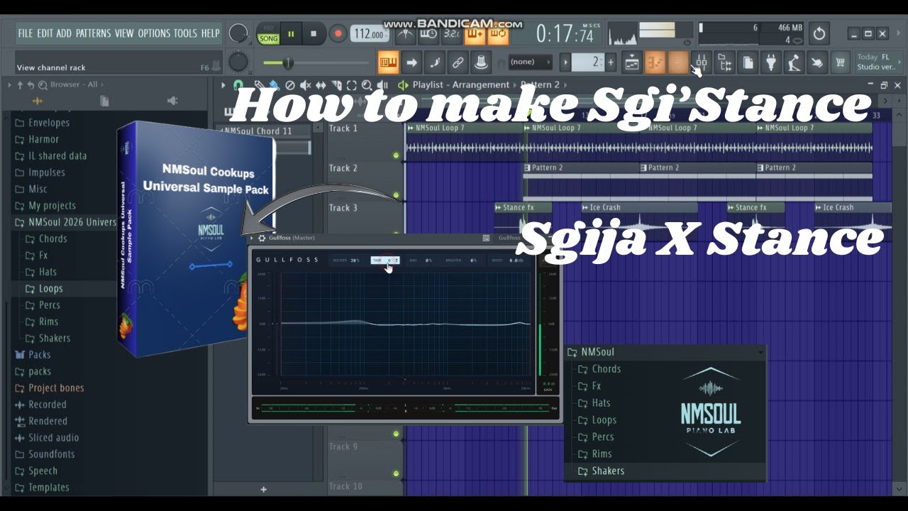This screenshot has width=908, height=511.
Task: Click the 112.000 tempo field
Action: pyautogui.click(x=369, y=34)
